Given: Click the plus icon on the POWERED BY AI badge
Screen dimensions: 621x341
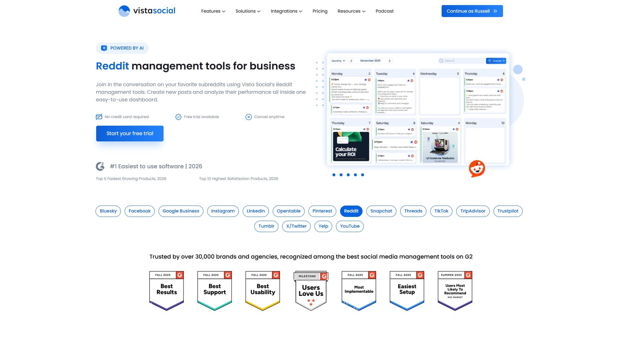Looking at the screenshot, I should pos(104,48).
